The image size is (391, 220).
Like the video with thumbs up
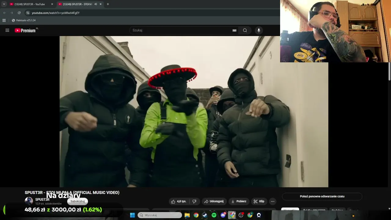[x=179, y=201]
